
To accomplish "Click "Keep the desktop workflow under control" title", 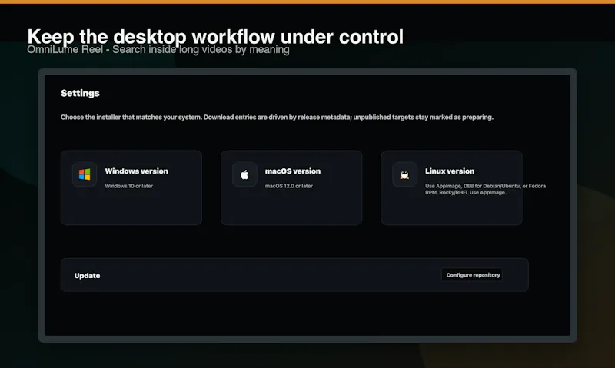I will click(x=215, y=37).
